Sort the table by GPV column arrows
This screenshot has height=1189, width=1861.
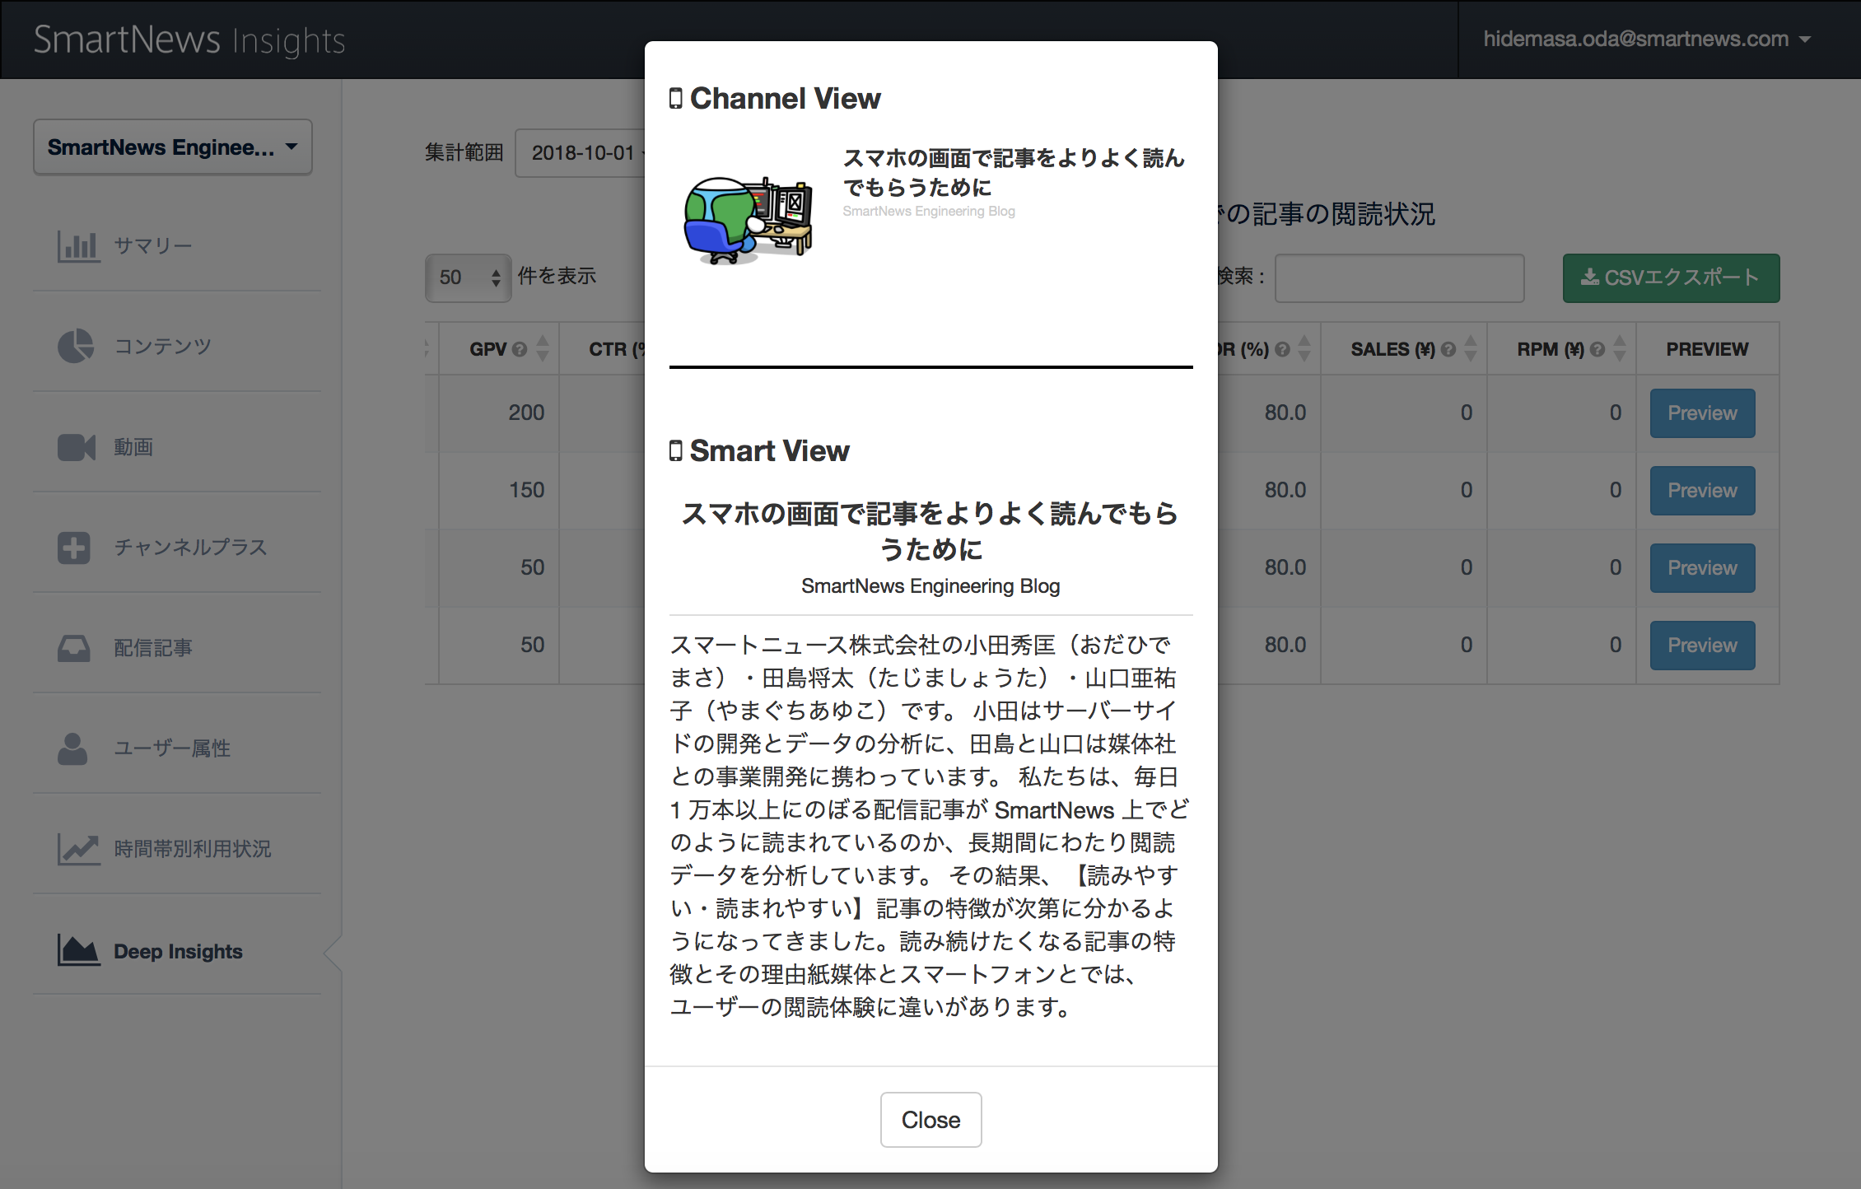click(x=543, y=348)
